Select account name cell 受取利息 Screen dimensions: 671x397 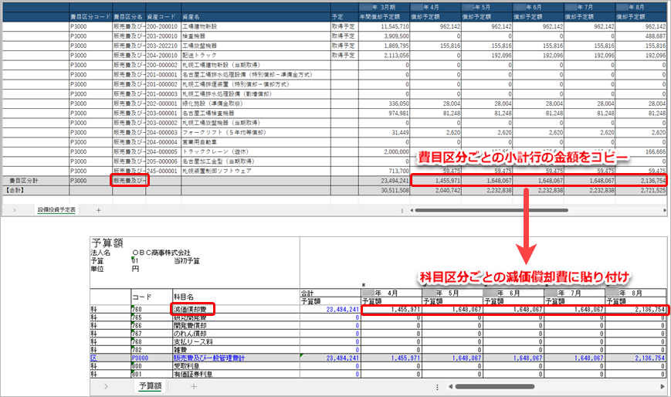pos(236,366)
